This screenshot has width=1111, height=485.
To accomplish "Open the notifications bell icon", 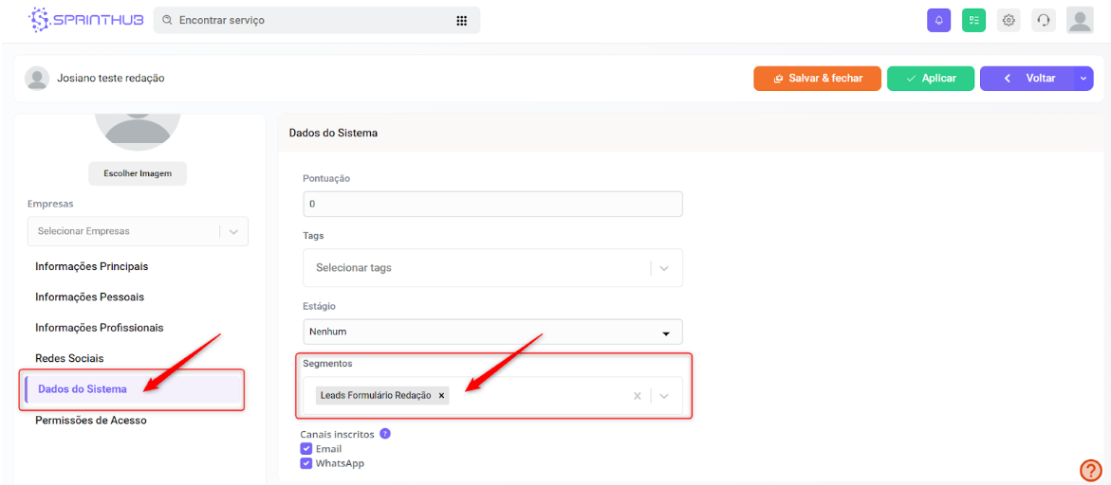I will click(938, 20).
